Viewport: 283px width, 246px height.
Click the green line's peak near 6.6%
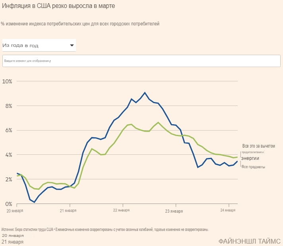(x=158, y=122)
